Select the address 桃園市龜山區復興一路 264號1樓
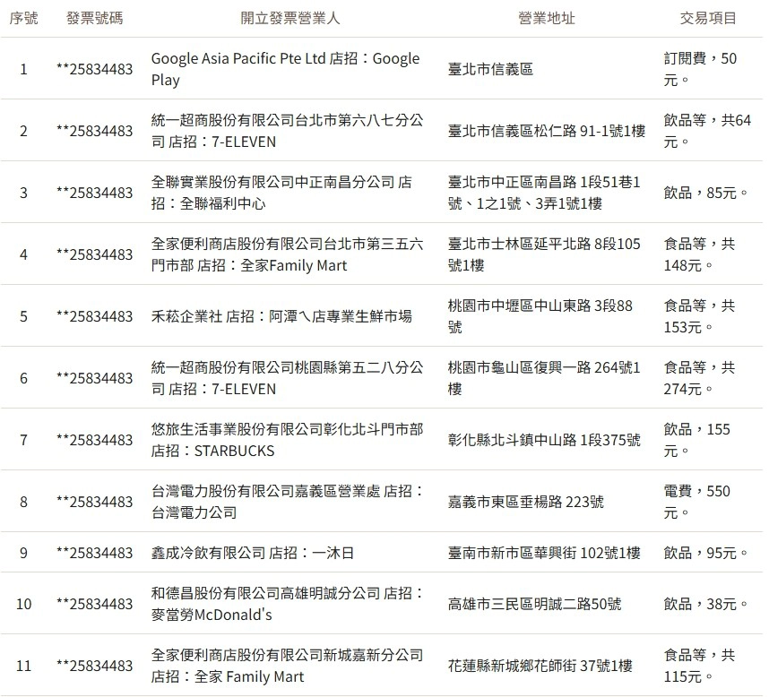 (x=544, y=378)
